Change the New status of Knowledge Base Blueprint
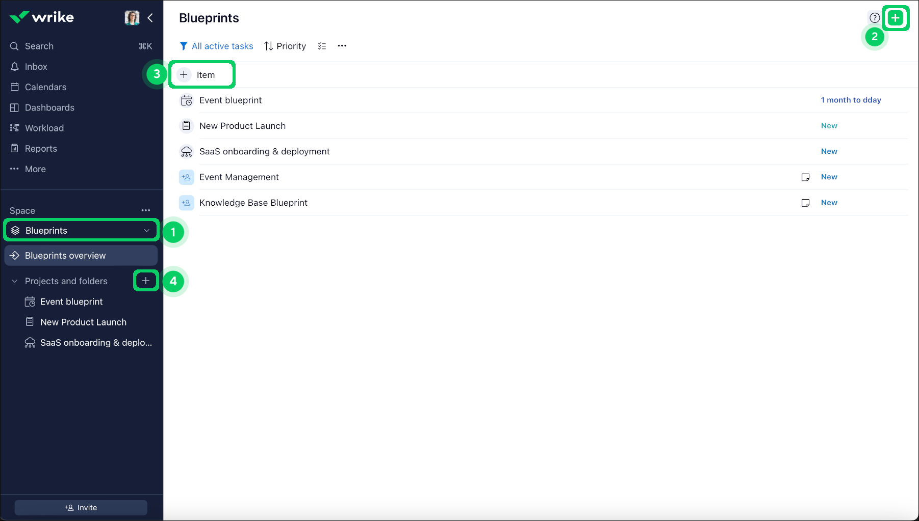 click(x=829, y=202)
